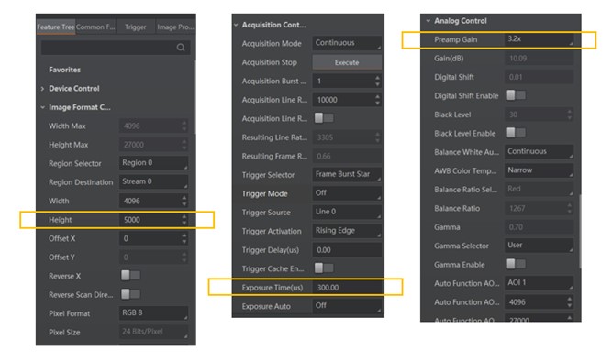The height and width of the screenshot is (361, 612).
Task: Open the Common F... tab
Action: tap(95, 27)
